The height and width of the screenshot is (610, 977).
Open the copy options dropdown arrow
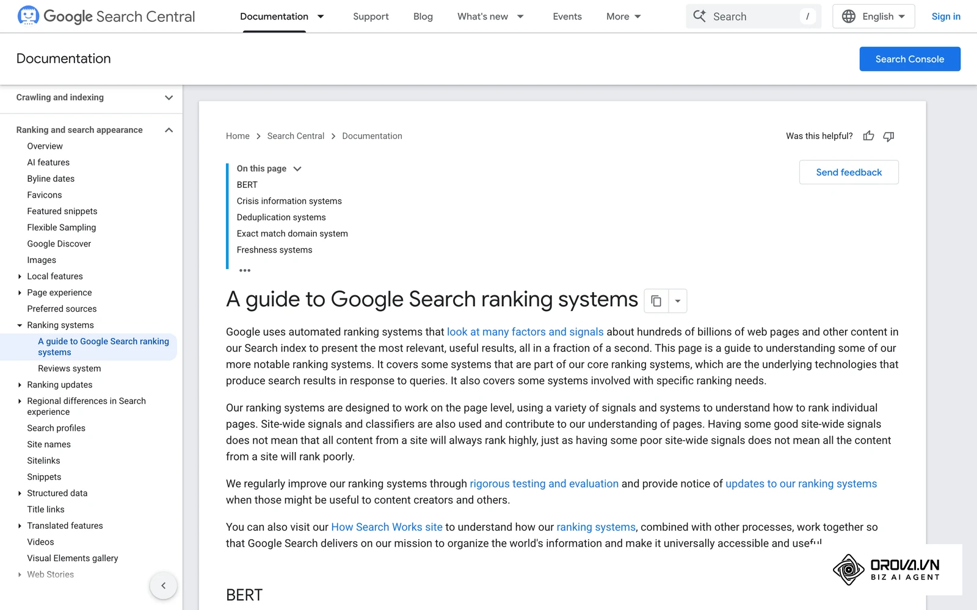678,301
